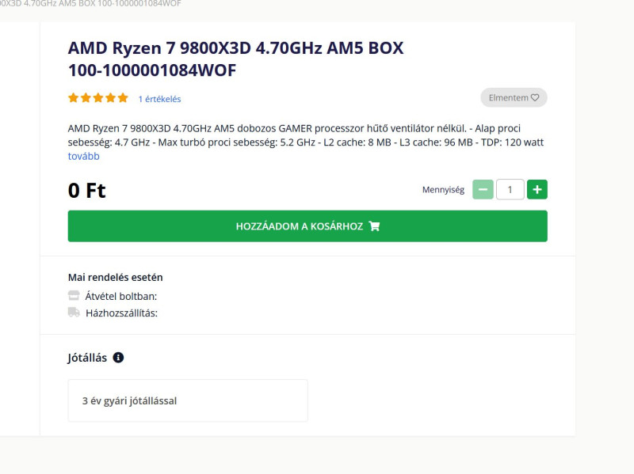The height and width of the screenshot is (474, 634).
Task: Select the 3 év gyári jótállással option
Action: click(188, 400)
